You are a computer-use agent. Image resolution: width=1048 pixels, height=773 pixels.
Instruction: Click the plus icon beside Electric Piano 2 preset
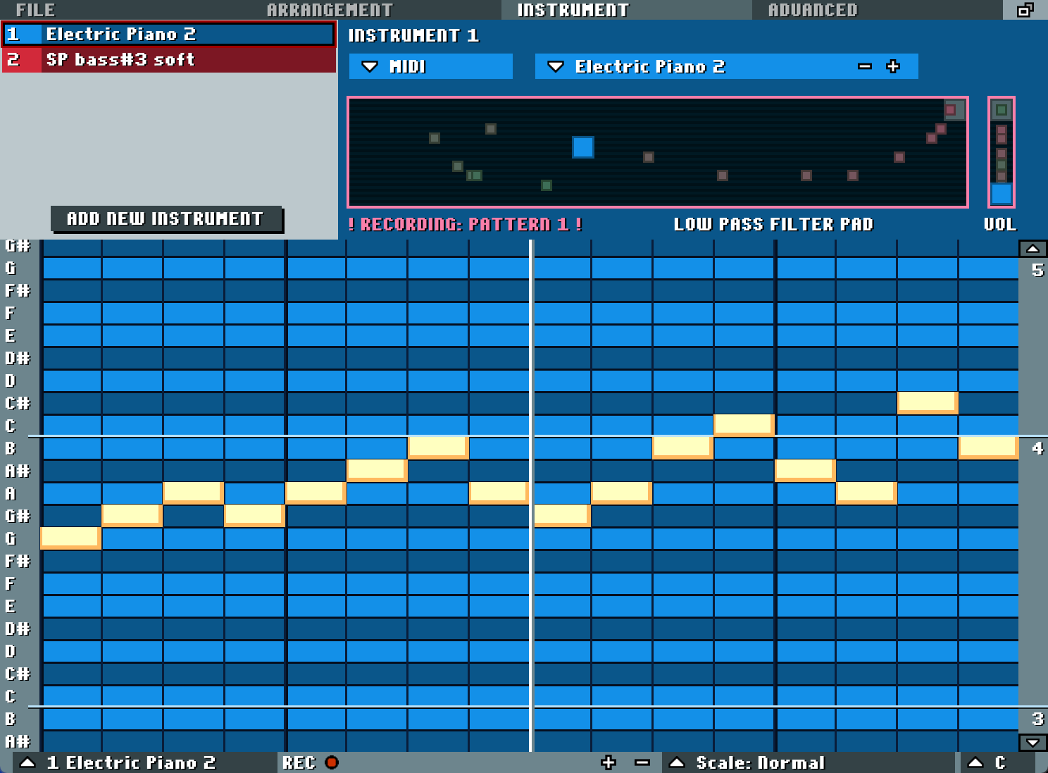(893, 66)
